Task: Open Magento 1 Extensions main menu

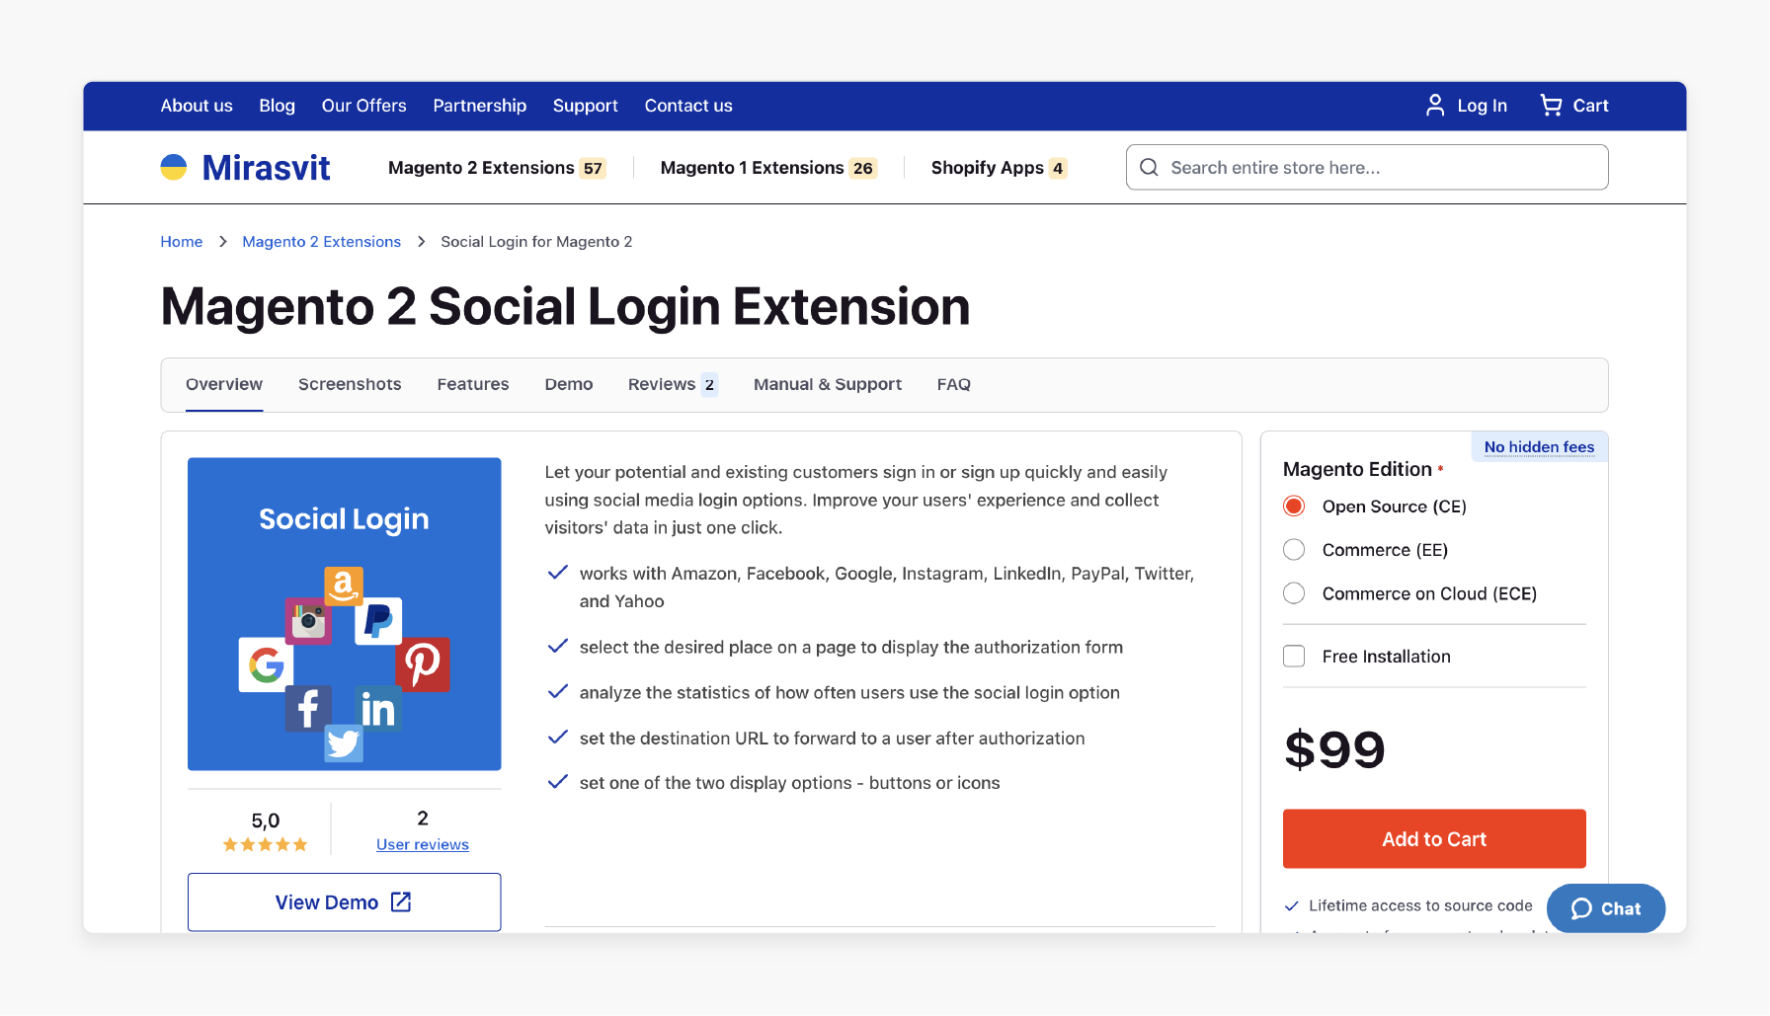Action: pos(752,168)
